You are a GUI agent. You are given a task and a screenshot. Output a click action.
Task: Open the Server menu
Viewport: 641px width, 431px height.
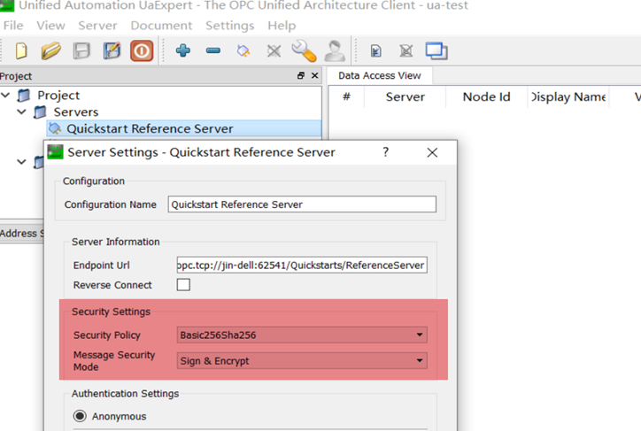click(x=97, y=26)
